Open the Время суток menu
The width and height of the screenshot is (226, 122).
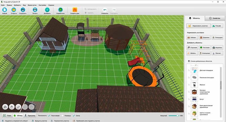click(x=32, y=5)
